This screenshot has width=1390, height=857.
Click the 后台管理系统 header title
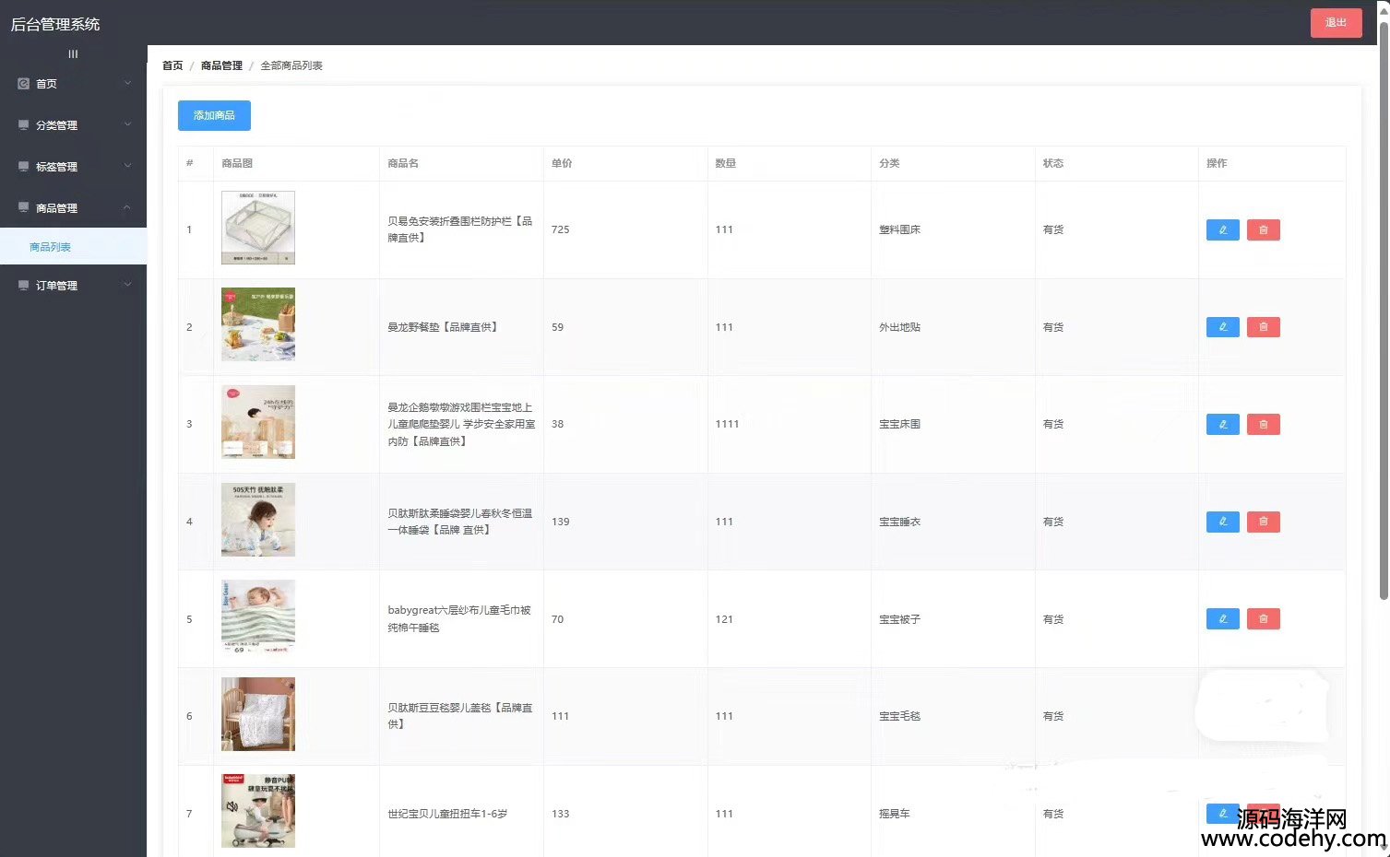55,24
